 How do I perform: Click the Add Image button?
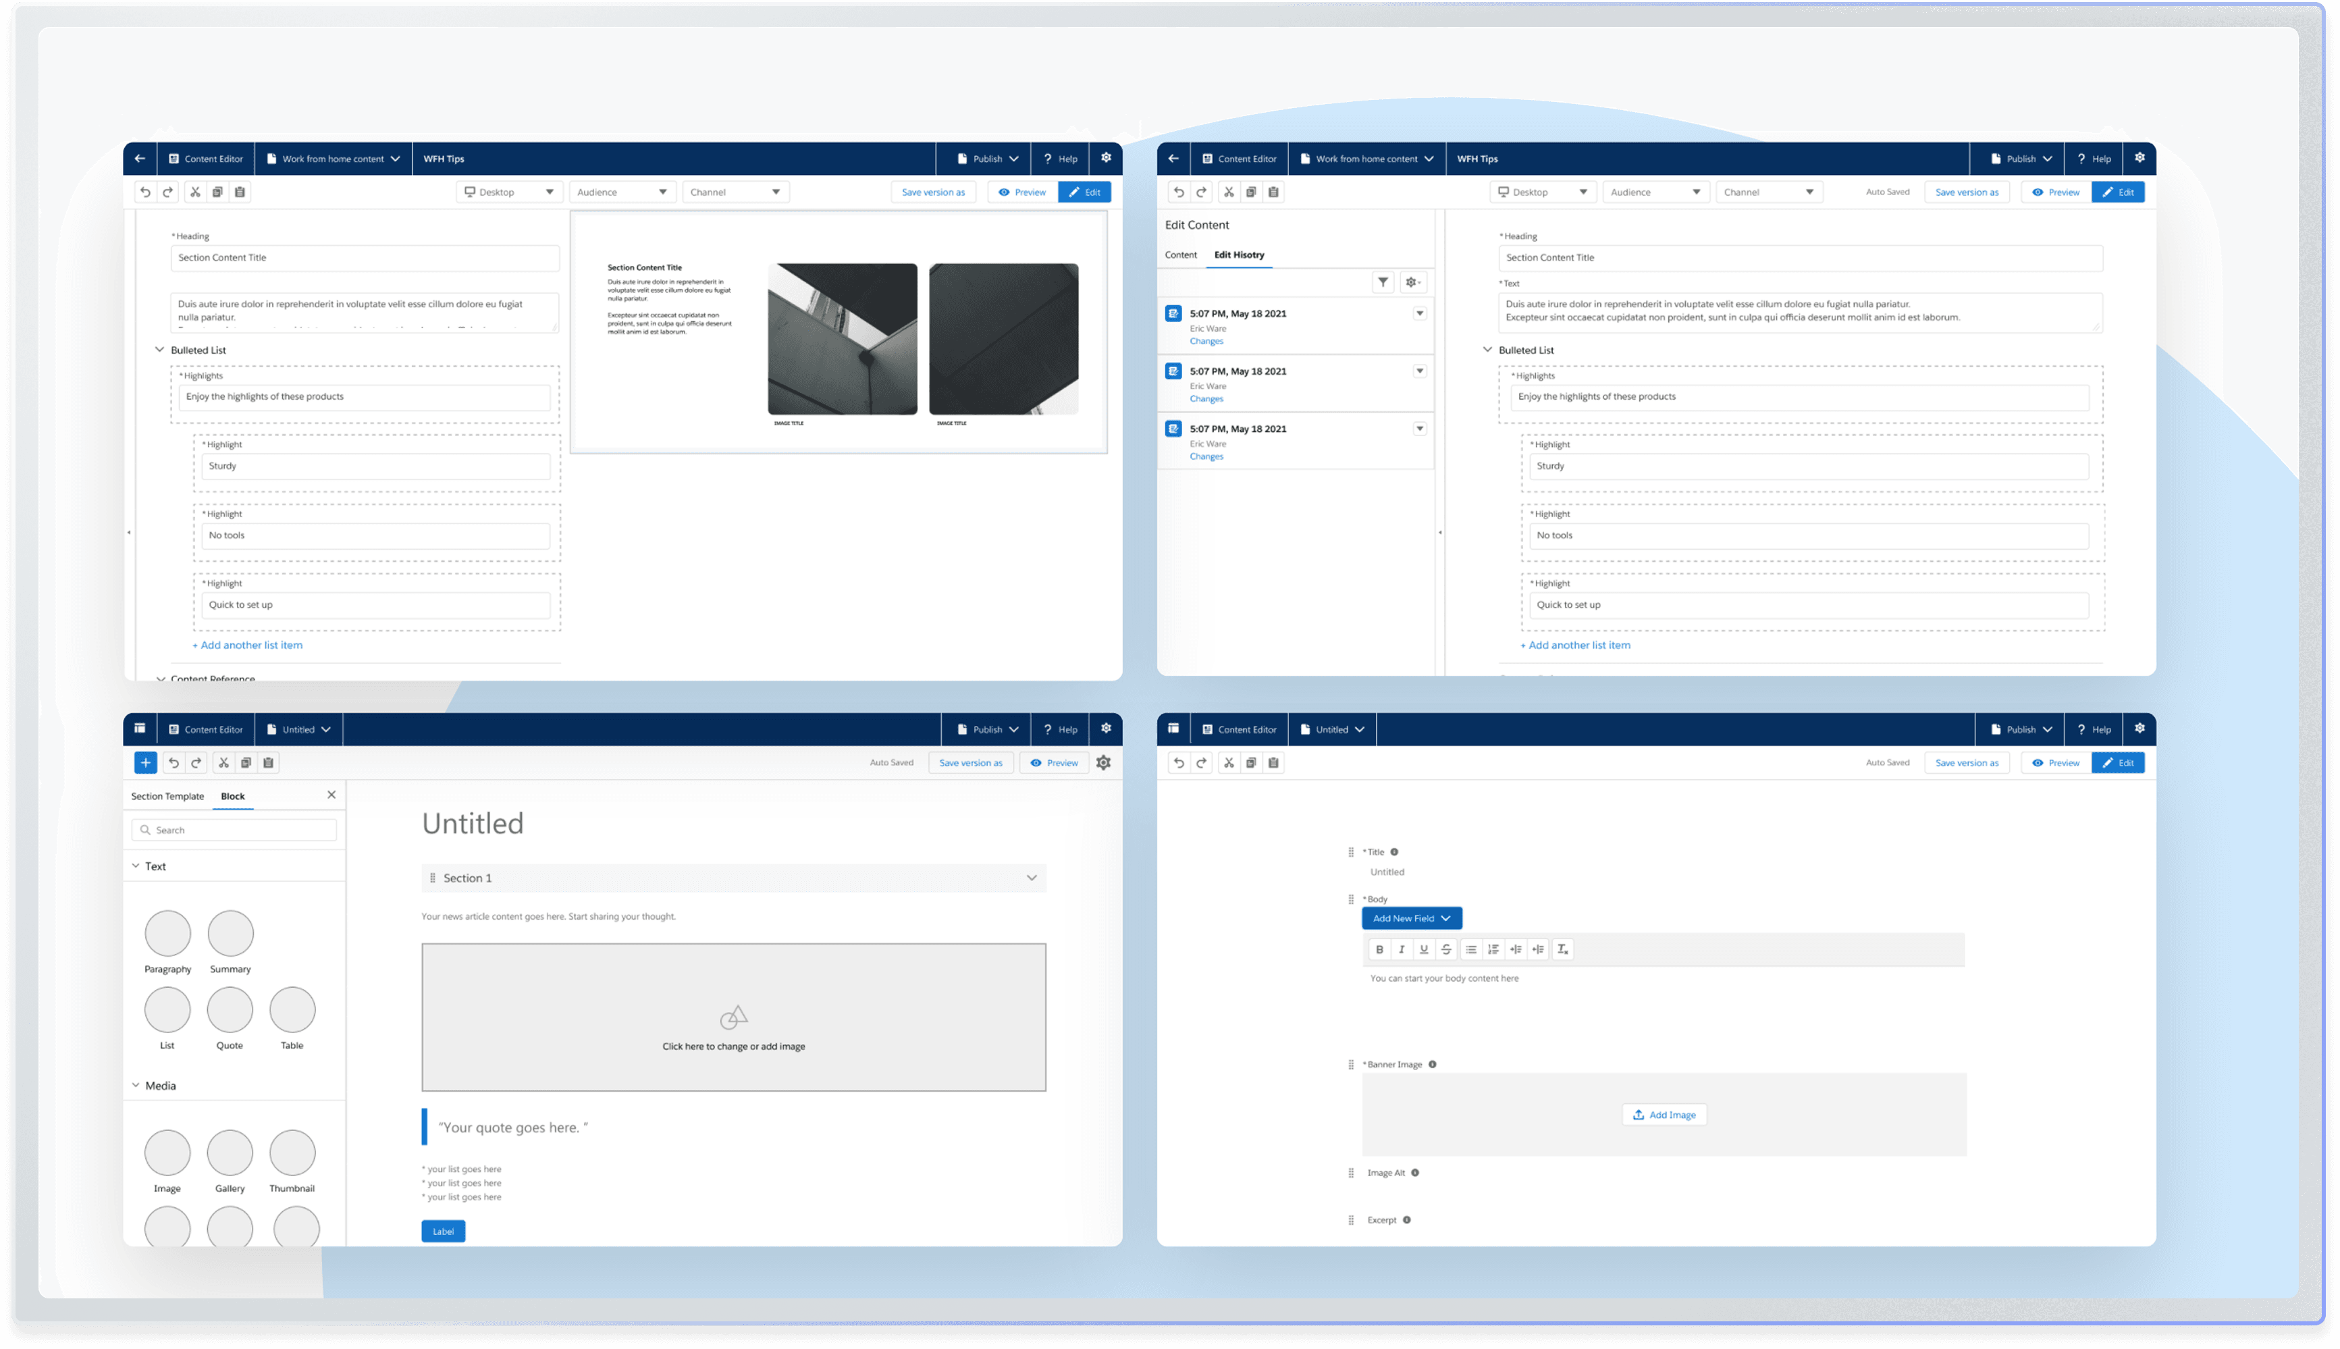click(x=1664, y=1115)
